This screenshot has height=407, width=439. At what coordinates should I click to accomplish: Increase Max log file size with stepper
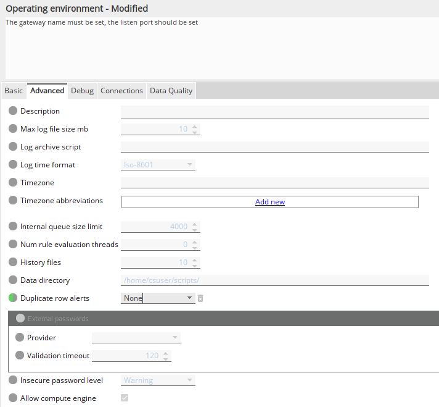tap(195, 127)
